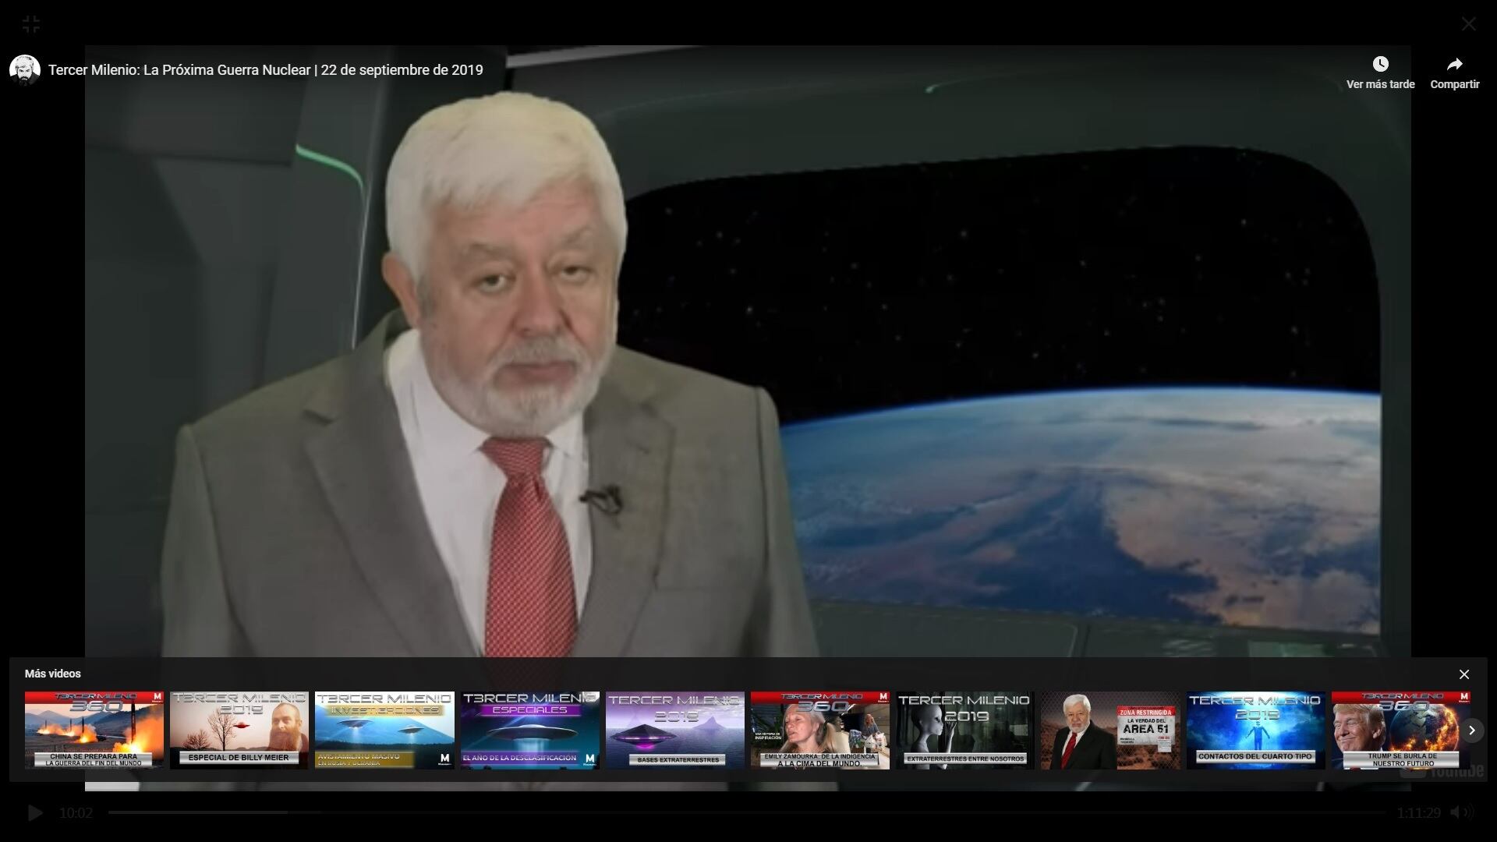
Task: Click the exit fullscreen icon
Action: click(31, 24)
